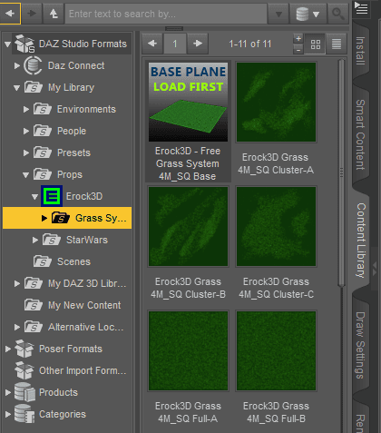Expand the Environments folder
The height and width of the screenshot is (433, 381).
coord(26,109)
